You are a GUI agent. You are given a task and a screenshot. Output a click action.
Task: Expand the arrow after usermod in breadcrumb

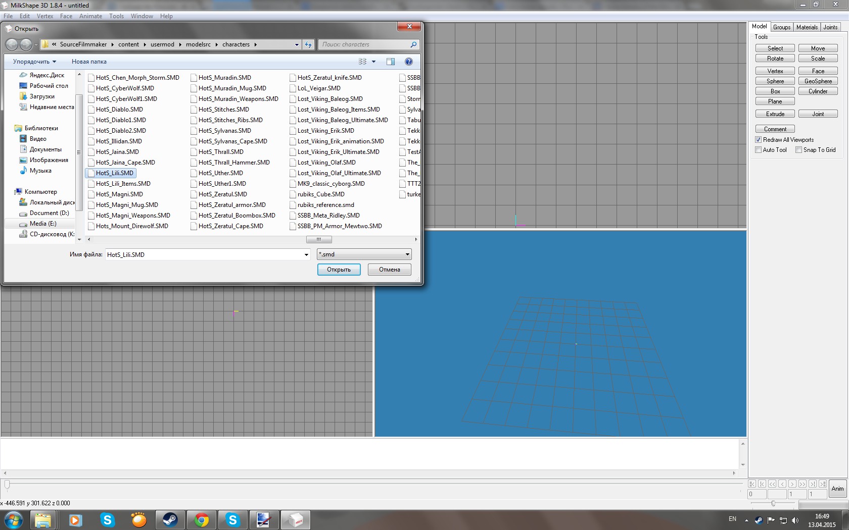pos(180,44)
